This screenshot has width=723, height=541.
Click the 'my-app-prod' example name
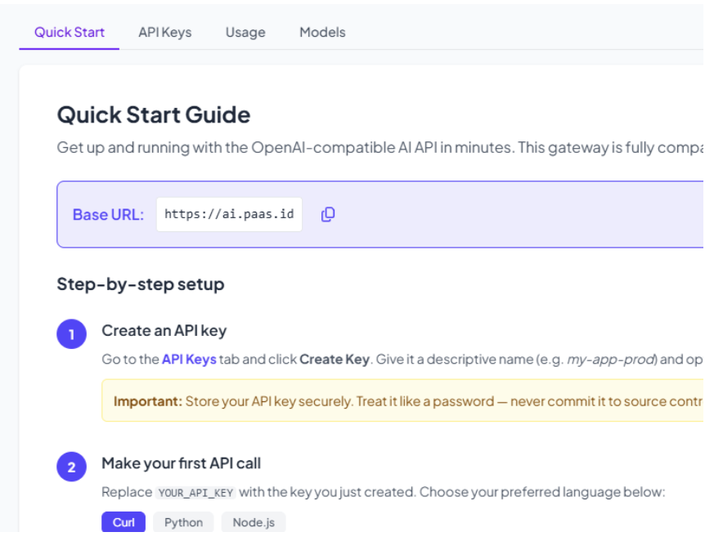[612, 359]
